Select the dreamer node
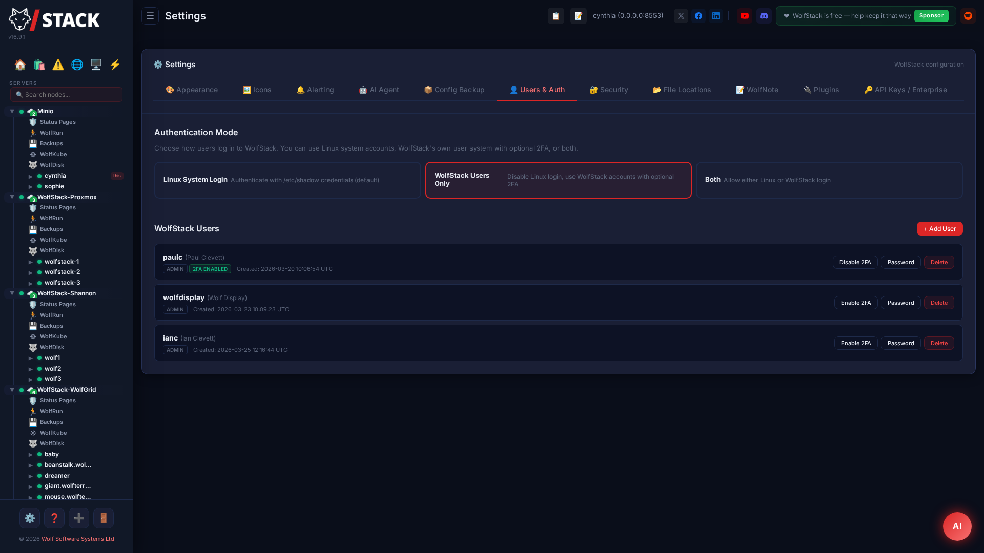Screen dimensions: 984x553 [57, 476]
